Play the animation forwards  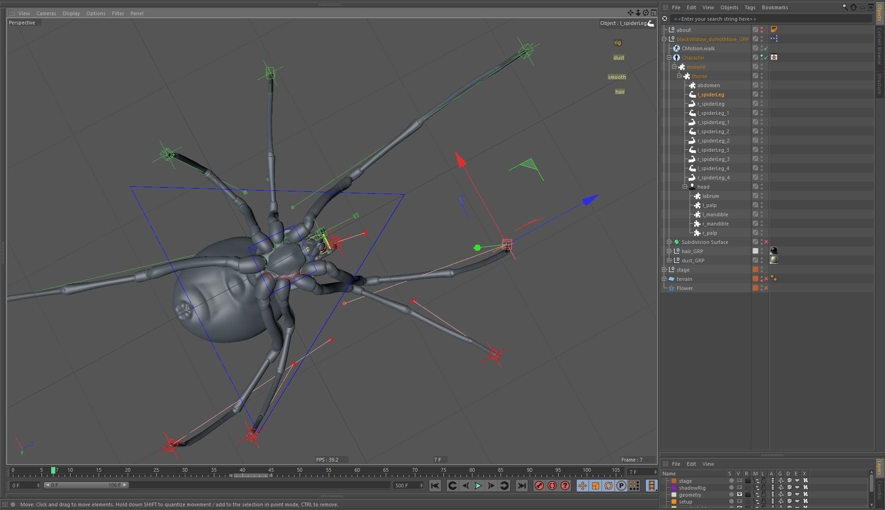pos(478,486)
